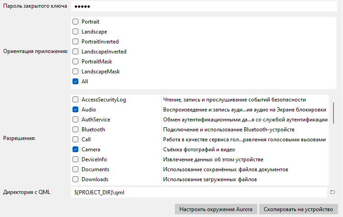Check the Documents permission checkbox

coord(75,169)
